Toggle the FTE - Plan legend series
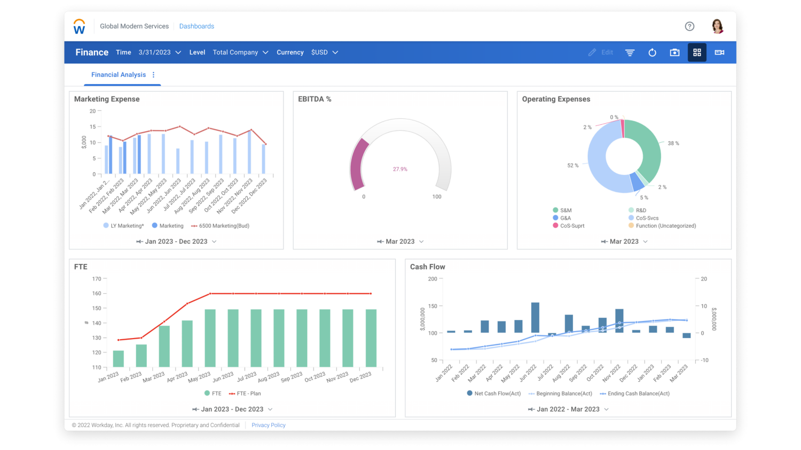This screenshot has width=801, height=450. point(245,393)
